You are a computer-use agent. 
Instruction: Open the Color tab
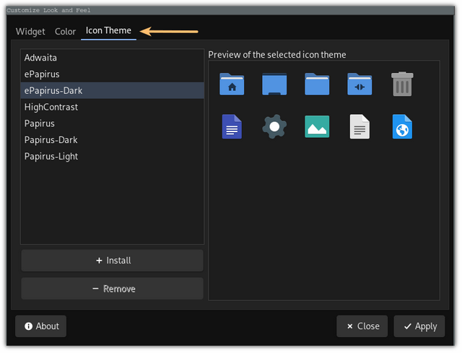[x=65, y=32]
